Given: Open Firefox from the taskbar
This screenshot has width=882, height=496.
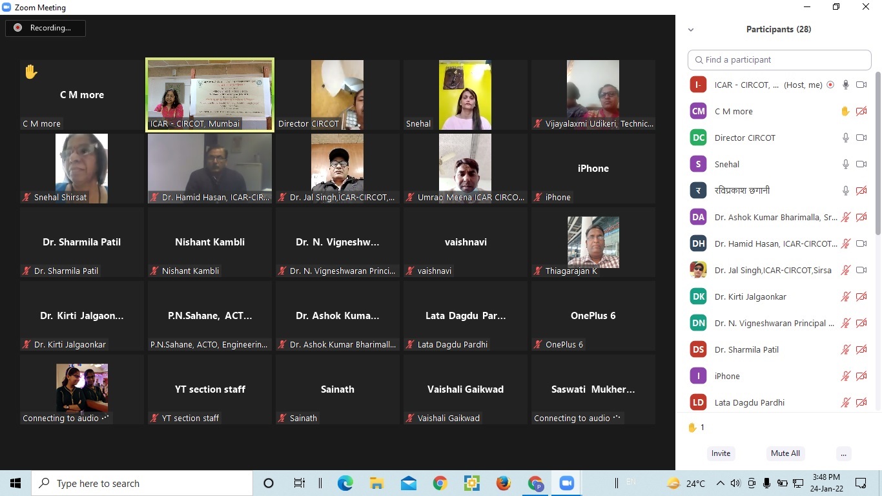Looking at the screenshot, I should [504, 483].
